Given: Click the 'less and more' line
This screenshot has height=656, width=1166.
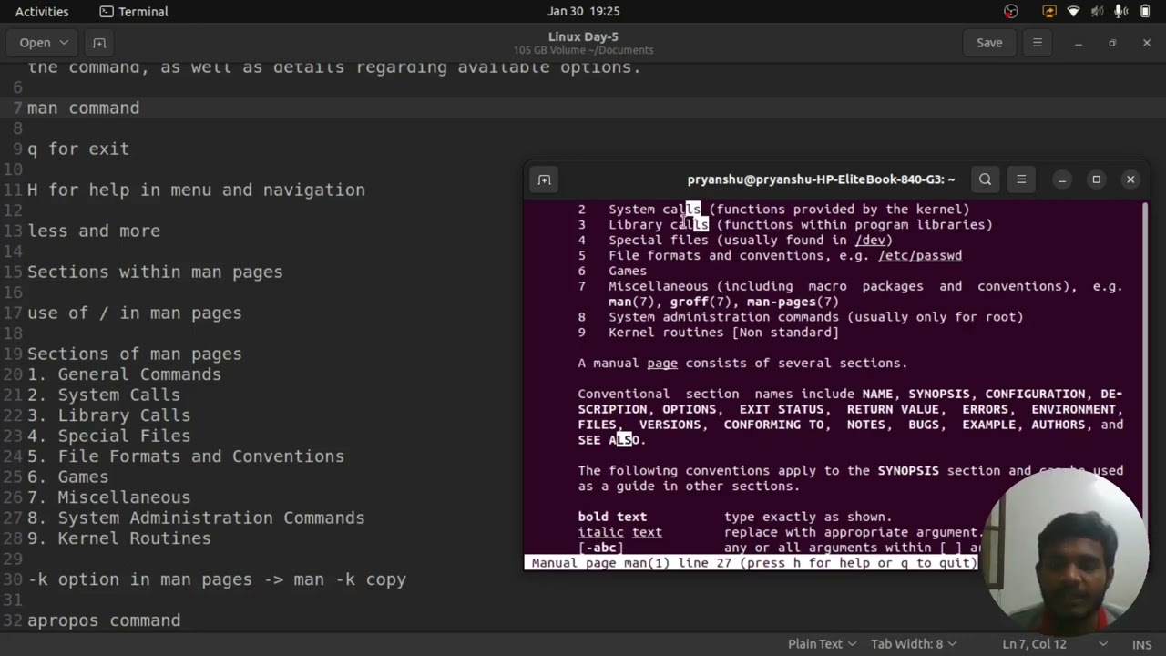Looking at the screenshot, I should [x=94, y=231].
